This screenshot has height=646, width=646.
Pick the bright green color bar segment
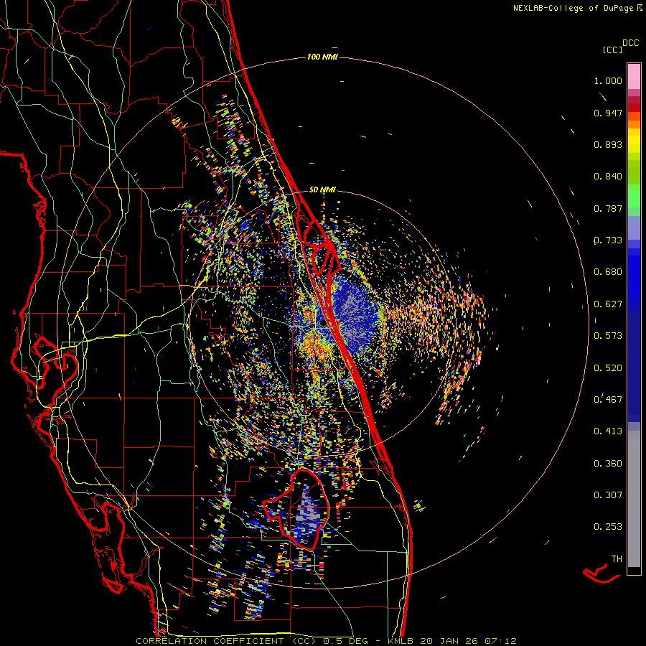coord(634,196)
